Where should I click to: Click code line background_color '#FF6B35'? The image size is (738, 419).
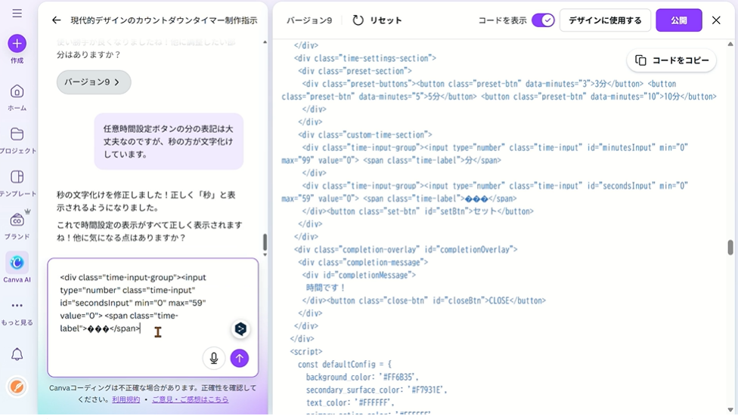coord(362,377)
